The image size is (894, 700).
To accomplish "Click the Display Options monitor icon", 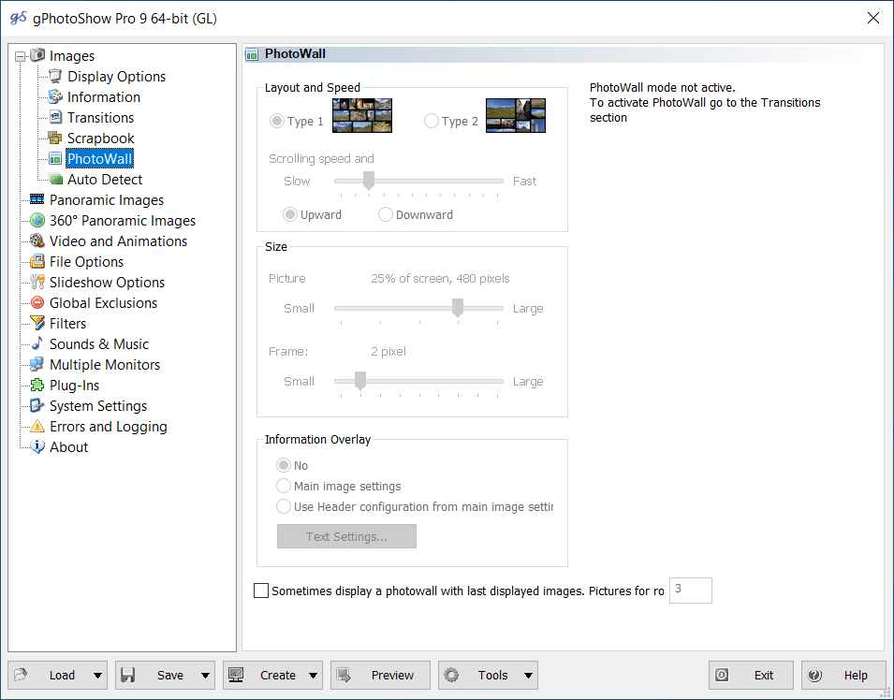I will click(x=55, y=76).
